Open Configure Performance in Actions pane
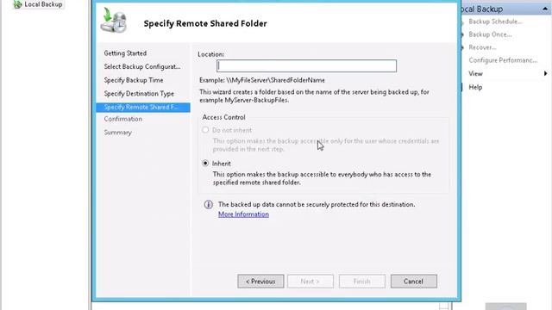This screenshot has width=552, height=310. coord(503,60)
